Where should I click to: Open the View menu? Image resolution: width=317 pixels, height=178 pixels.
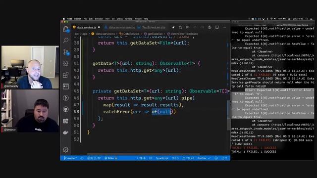(107, 19)
